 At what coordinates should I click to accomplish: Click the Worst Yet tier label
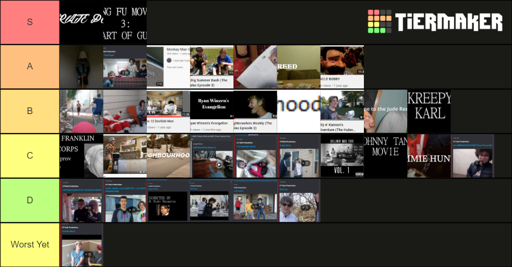tap(30, 245)
